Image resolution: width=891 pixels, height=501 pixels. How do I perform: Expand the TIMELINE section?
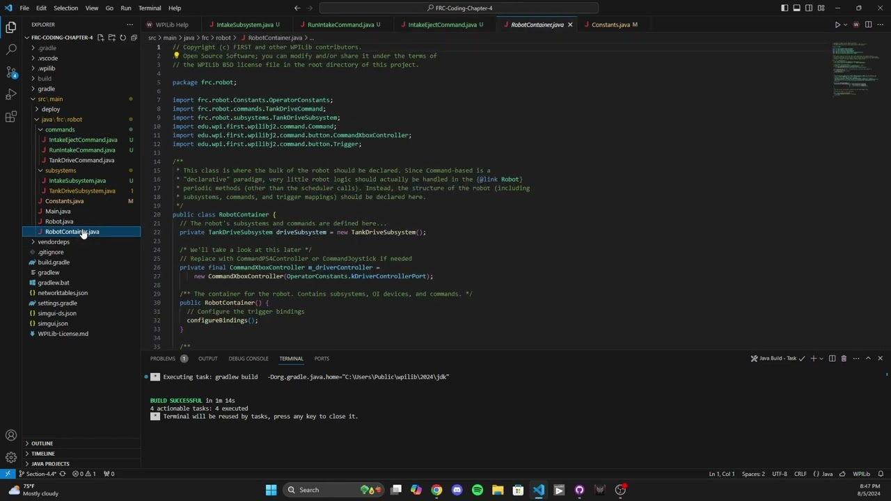81,454
